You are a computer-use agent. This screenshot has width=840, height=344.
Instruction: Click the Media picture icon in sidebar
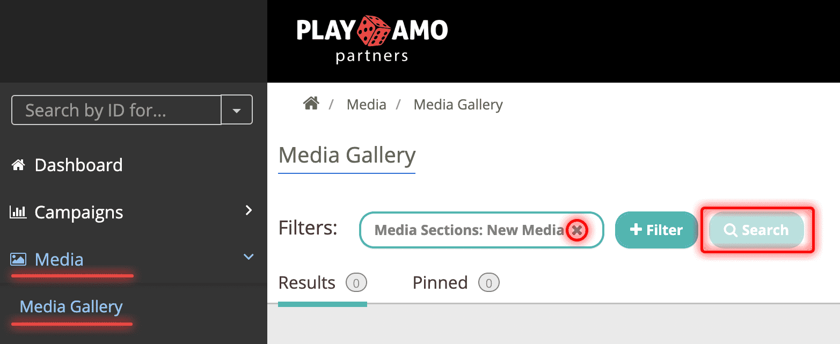coord(18,260)
